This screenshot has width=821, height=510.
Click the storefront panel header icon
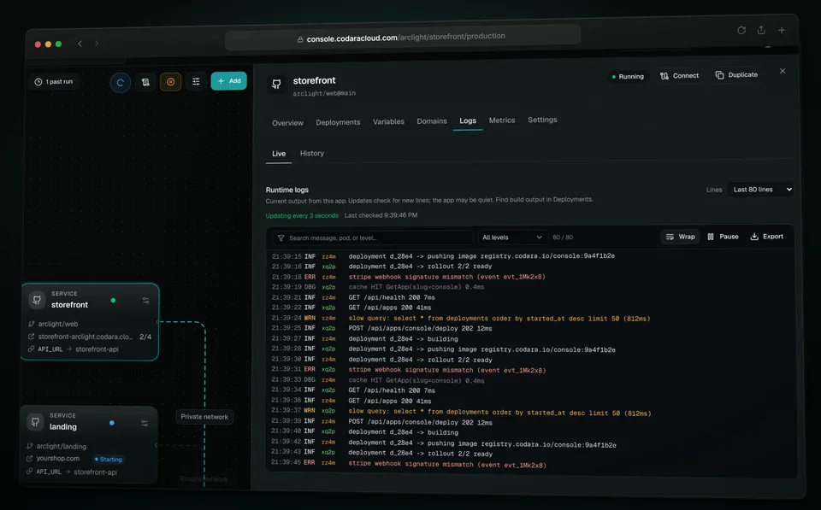coord(276,84)
